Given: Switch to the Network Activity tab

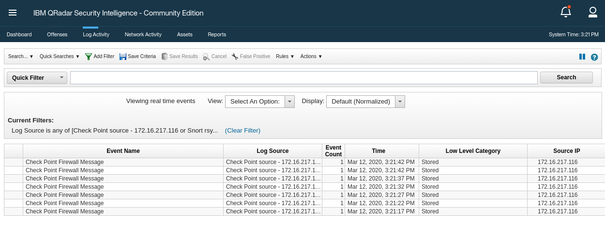Looking at the screenshot, I should [143, 34].
